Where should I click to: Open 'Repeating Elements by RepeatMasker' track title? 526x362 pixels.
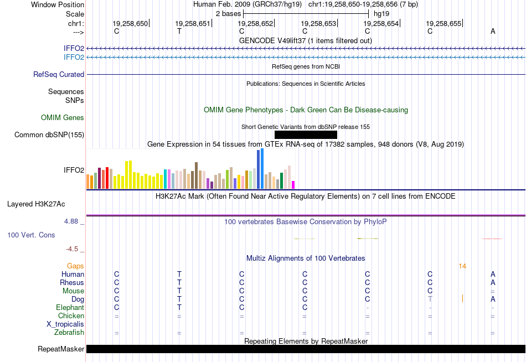[306, 341]
